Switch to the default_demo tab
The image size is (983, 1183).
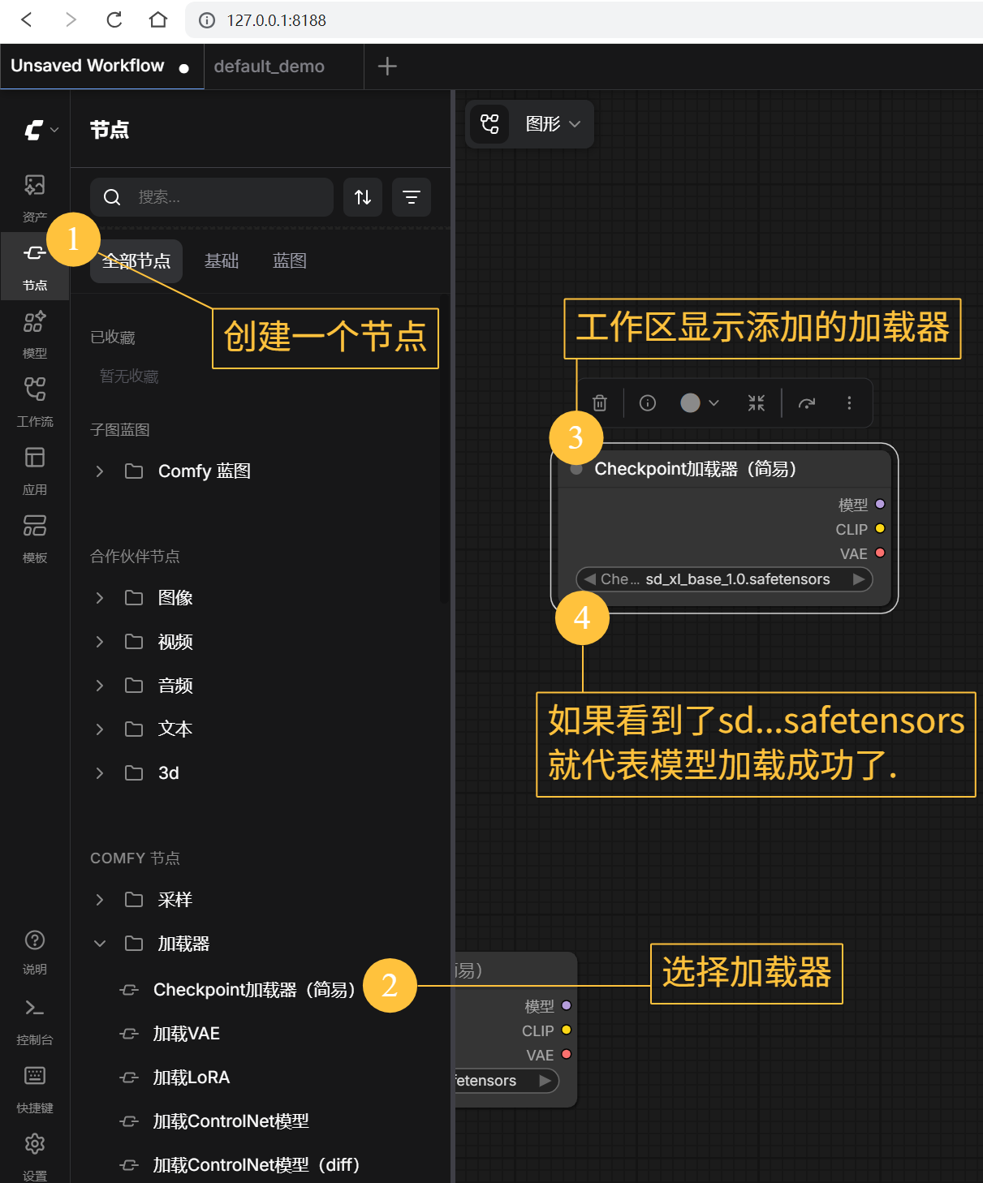269,66
